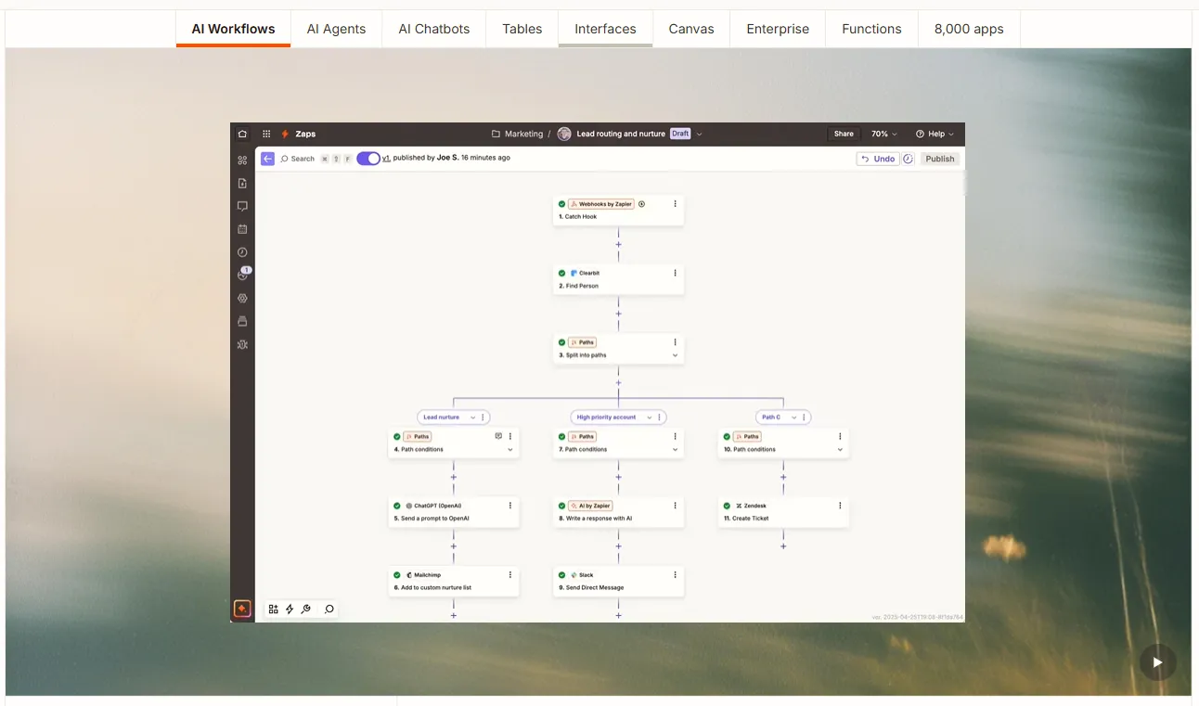Open the zoom magnifier in canvas toolbar
Viewport: 1199px width, 706px height.
click(328, 609)
